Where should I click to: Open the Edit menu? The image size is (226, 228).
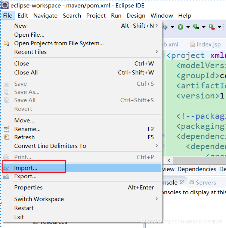point(23,16)
